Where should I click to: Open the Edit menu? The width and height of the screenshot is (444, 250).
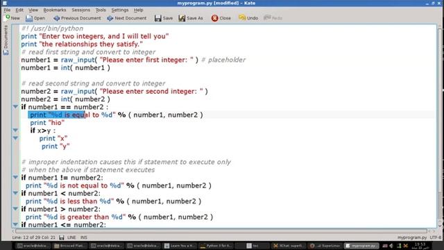pyautogui.click(x=19, y=10)
